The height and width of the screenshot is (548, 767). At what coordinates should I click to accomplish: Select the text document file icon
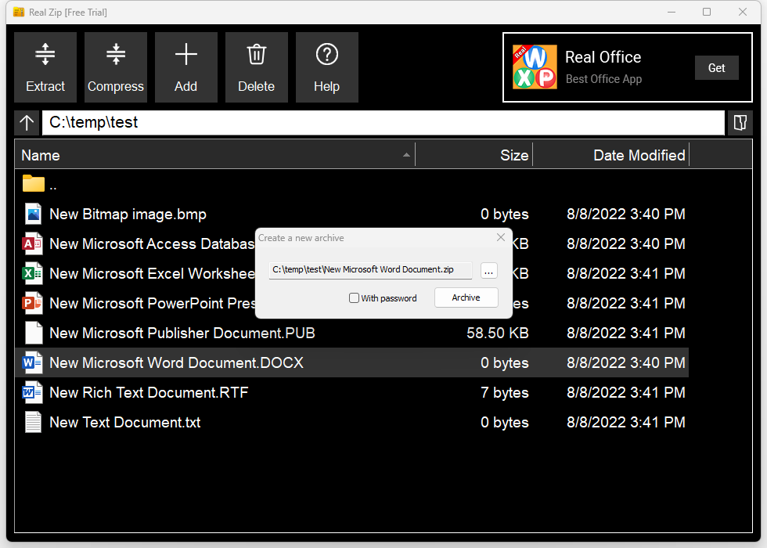click(x=33, y=422)
